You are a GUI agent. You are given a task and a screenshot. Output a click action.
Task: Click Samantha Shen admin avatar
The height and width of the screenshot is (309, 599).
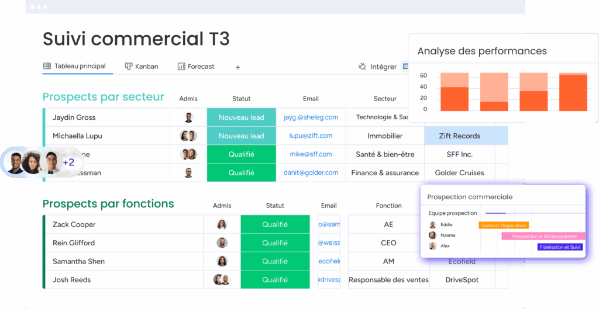pyautogui.click(x=222, y=261)
